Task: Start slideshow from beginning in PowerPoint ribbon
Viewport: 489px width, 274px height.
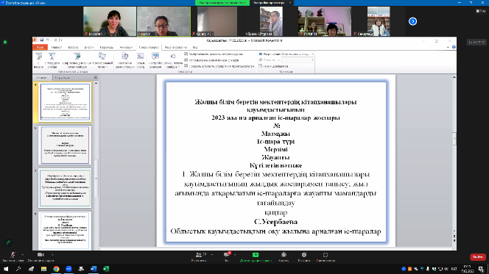Action: click(39, 60)
